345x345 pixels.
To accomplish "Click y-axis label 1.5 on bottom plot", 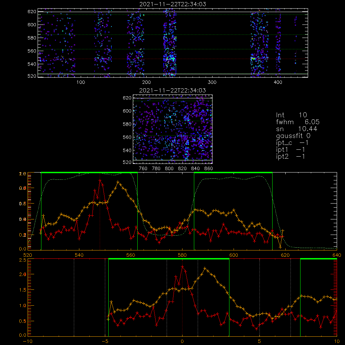I will point(23,290).
